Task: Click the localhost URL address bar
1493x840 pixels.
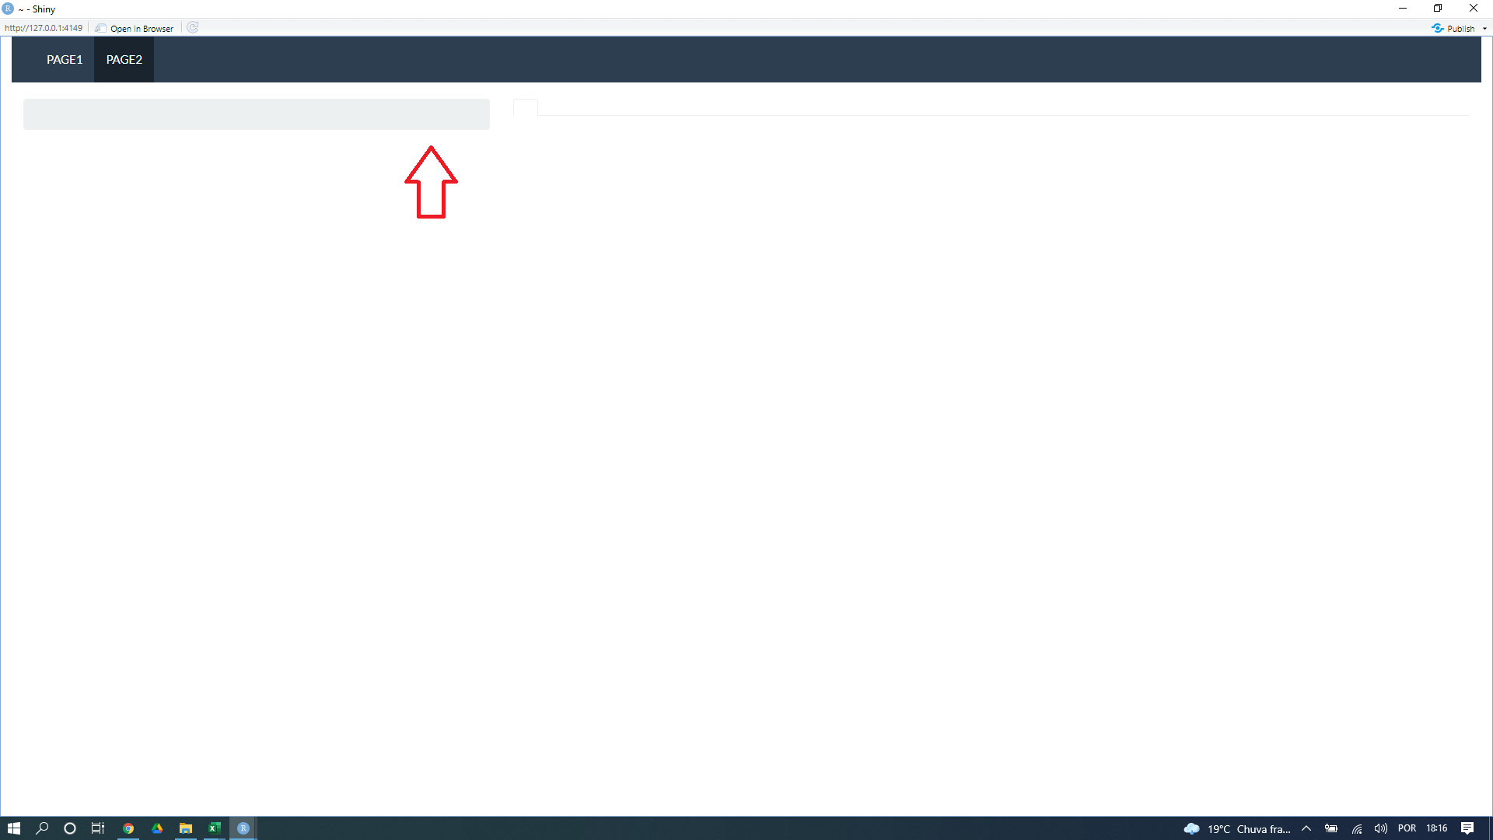Action: pos(43,28)
